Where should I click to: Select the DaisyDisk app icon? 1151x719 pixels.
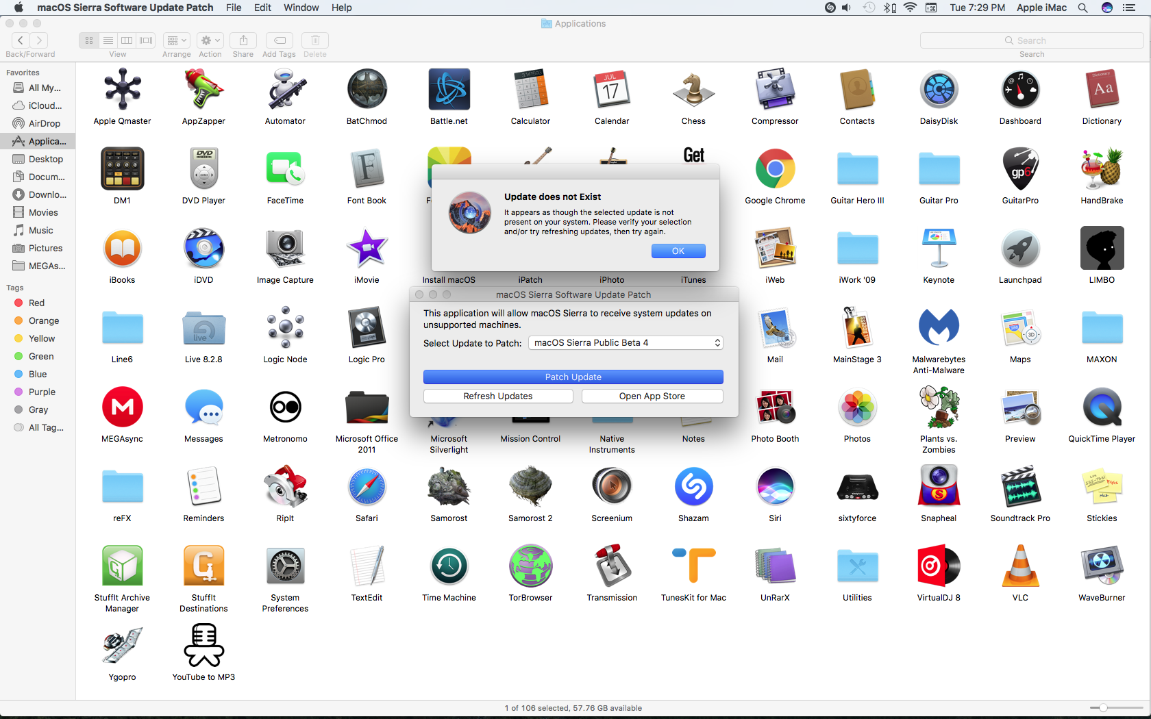[939, 89]
